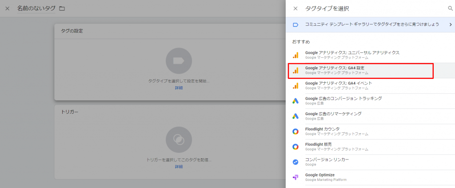
Task: Click the コンバージョン リンカー blue icon
Action: click(295, 162)
